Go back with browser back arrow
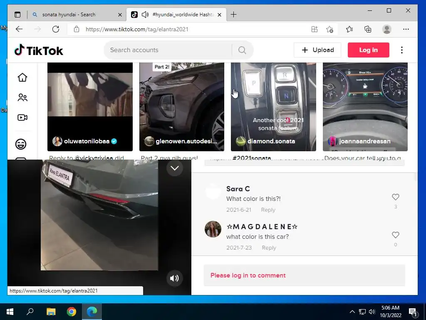This screenshot has height=320, width=426. pyautogui.click(x=19, y=29)
